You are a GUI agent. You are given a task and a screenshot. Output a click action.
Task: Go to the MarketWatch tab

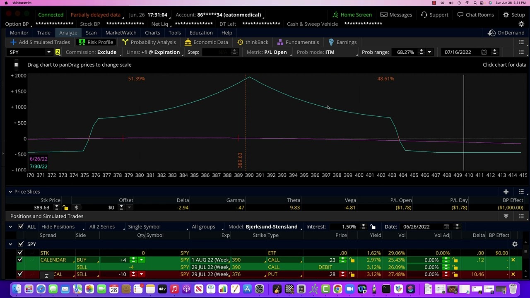coord(121,33)
